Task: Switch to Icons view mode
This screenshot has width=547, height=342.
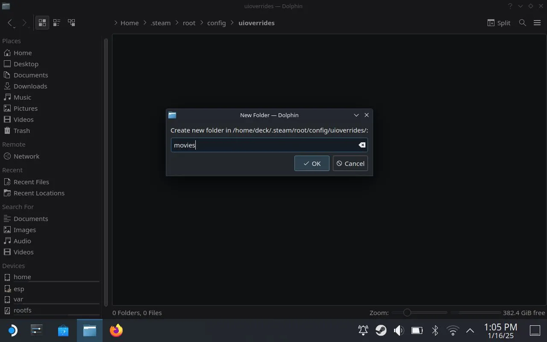Action: 42,23
